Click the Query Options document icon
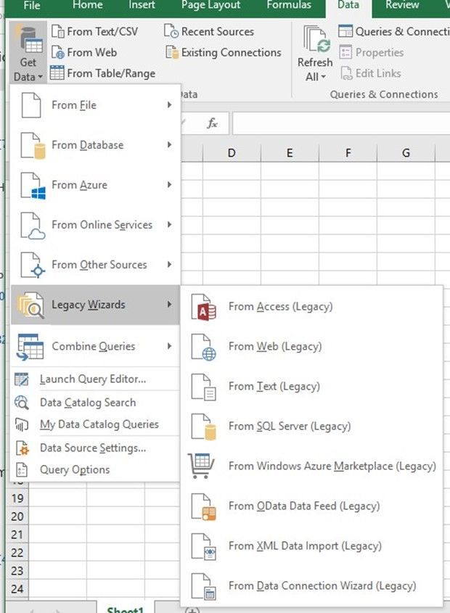The width and height of the screenshot is (450, 613). tap(22, 469)
